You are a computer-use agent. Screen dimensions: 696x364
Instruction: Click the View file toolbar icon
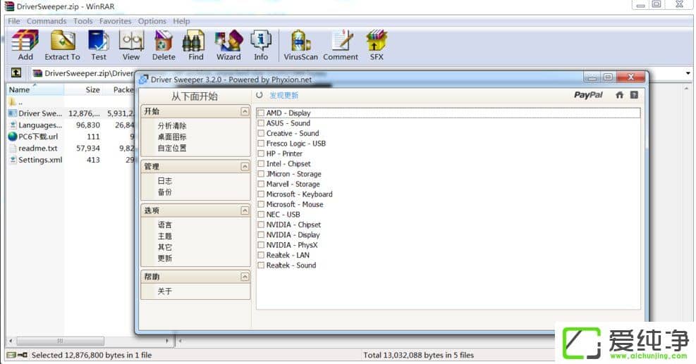click(x=131, y=41)
